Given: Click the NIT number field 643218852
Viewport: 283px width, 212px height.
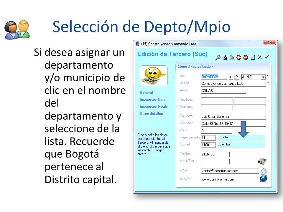Looking at the screenshot, I should click(x=214, y=77).
